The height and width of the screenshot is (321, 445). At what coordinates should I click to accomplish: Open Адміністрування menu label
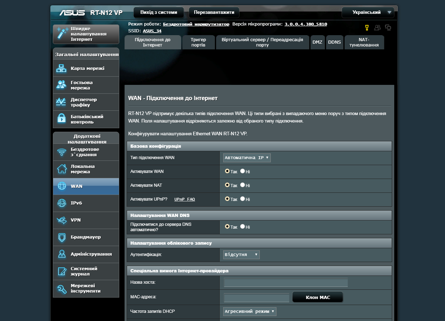click(91, 254)
